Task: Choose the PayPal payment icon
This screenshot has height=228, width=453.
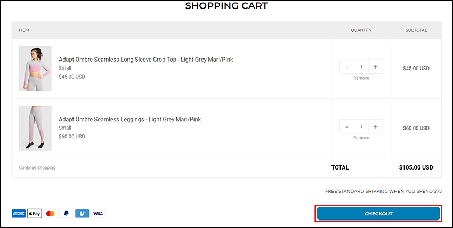Action: 67,214
